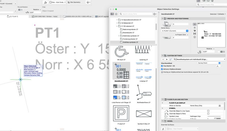This screenshot has height=131, width=227.
Task: Toggle Aktivera Höjdkoordinaten checkbox
Action: [162, 69]
